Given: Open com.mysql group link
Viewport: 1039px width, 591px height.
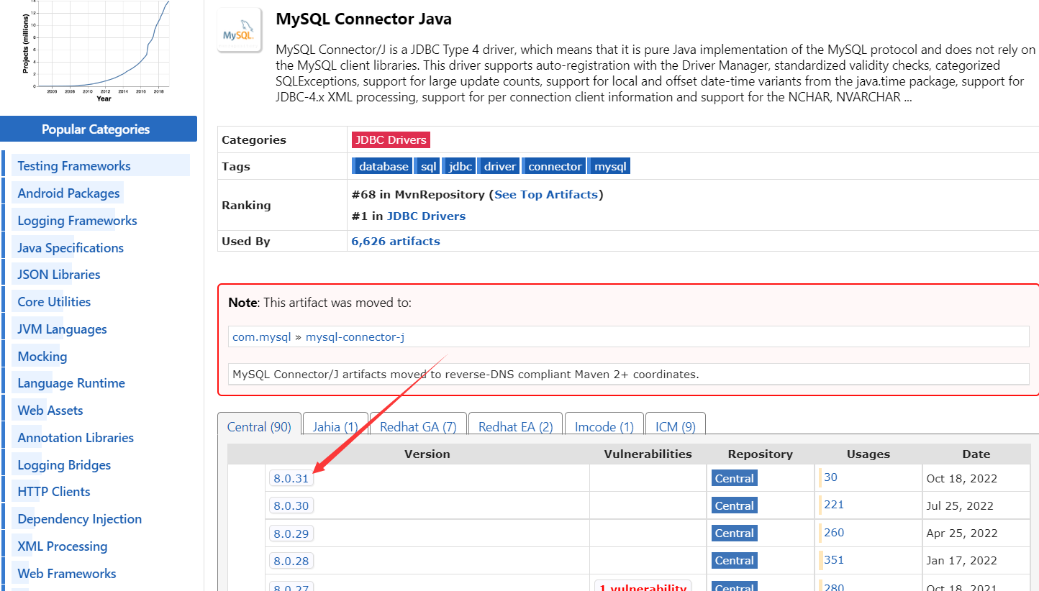Looking at the screenshot, I should pyautogui.click(x=262, y=336).
